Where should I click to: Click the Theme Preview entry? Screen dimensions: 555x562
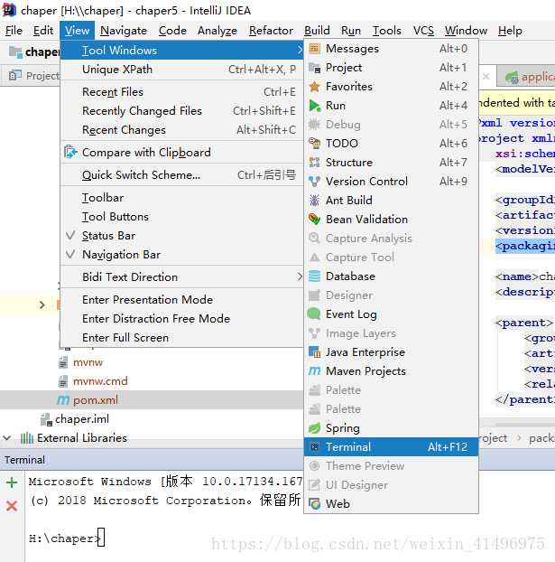[x=391, y=466]
